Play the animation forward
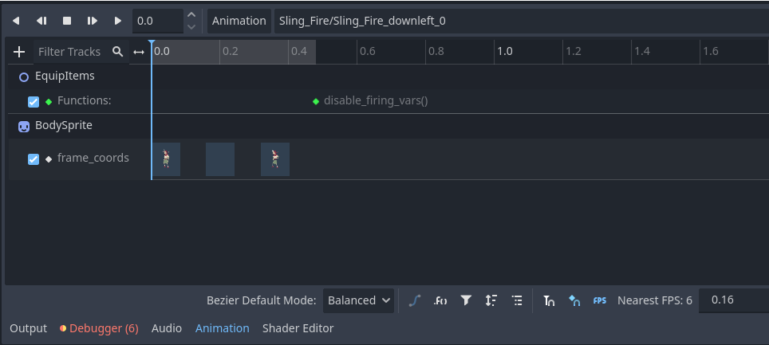Screen dimensions: 769x345 [118, 21]
